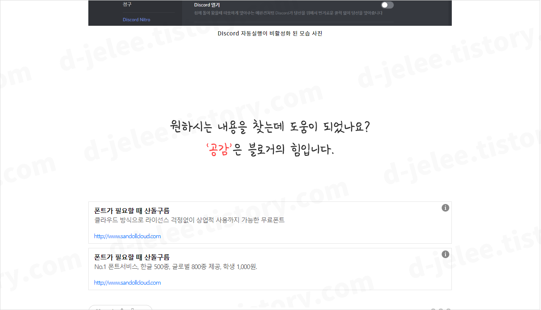Click the caption text "Discord 자동실행이 비활성화 된 모습 사진"

click(x=270, y=33)
